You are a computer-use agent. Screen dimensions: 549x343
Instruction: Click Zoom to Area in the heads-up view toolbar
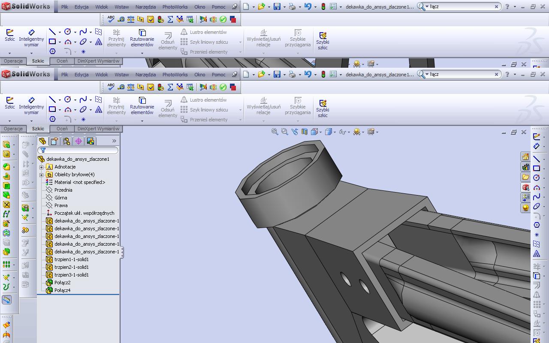[x=285, y=132]
